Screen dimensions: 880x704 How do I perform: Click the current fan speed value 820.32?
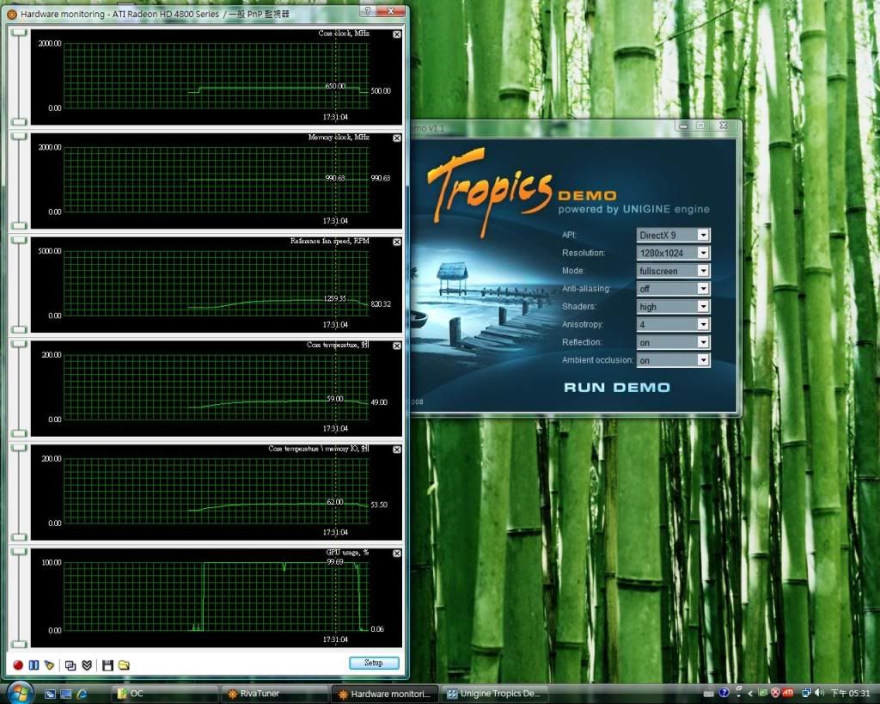381,303
